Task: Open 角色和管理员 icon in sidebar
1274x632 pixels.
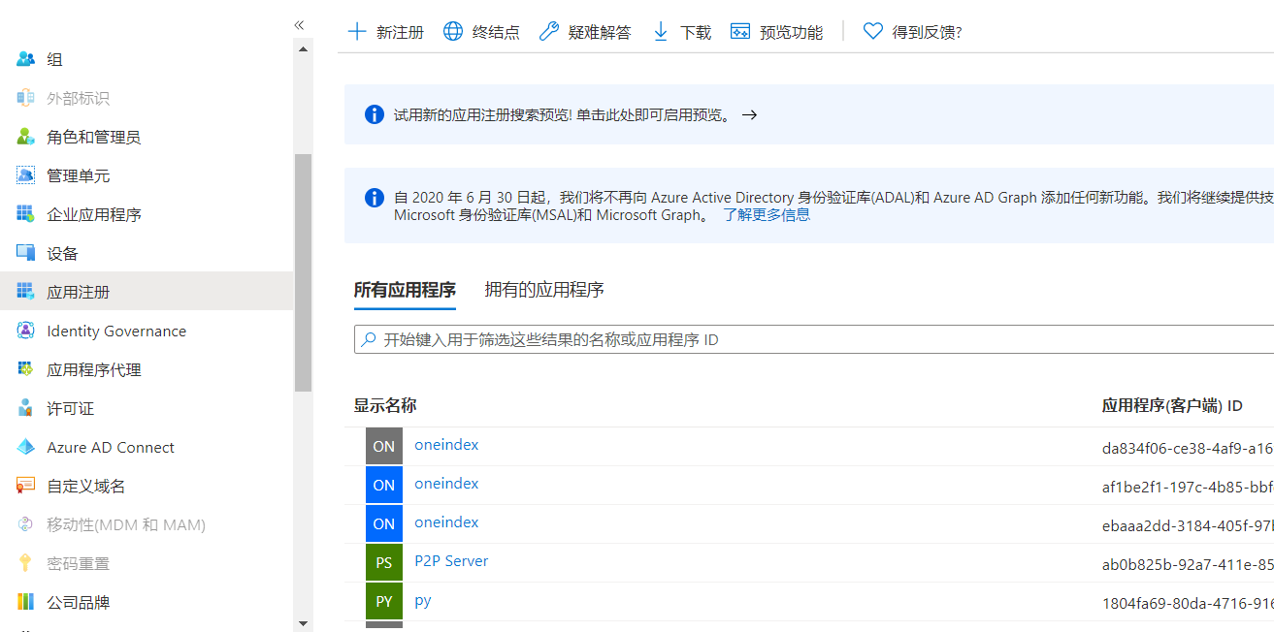Action: tap(26, 137)
